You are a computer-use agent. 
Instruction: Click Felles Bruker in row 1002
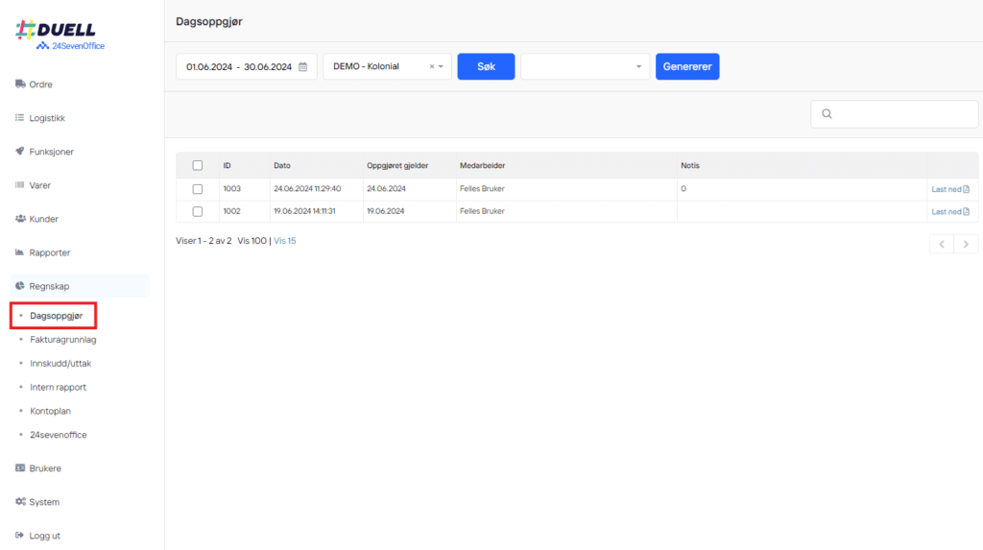(482, 211)
